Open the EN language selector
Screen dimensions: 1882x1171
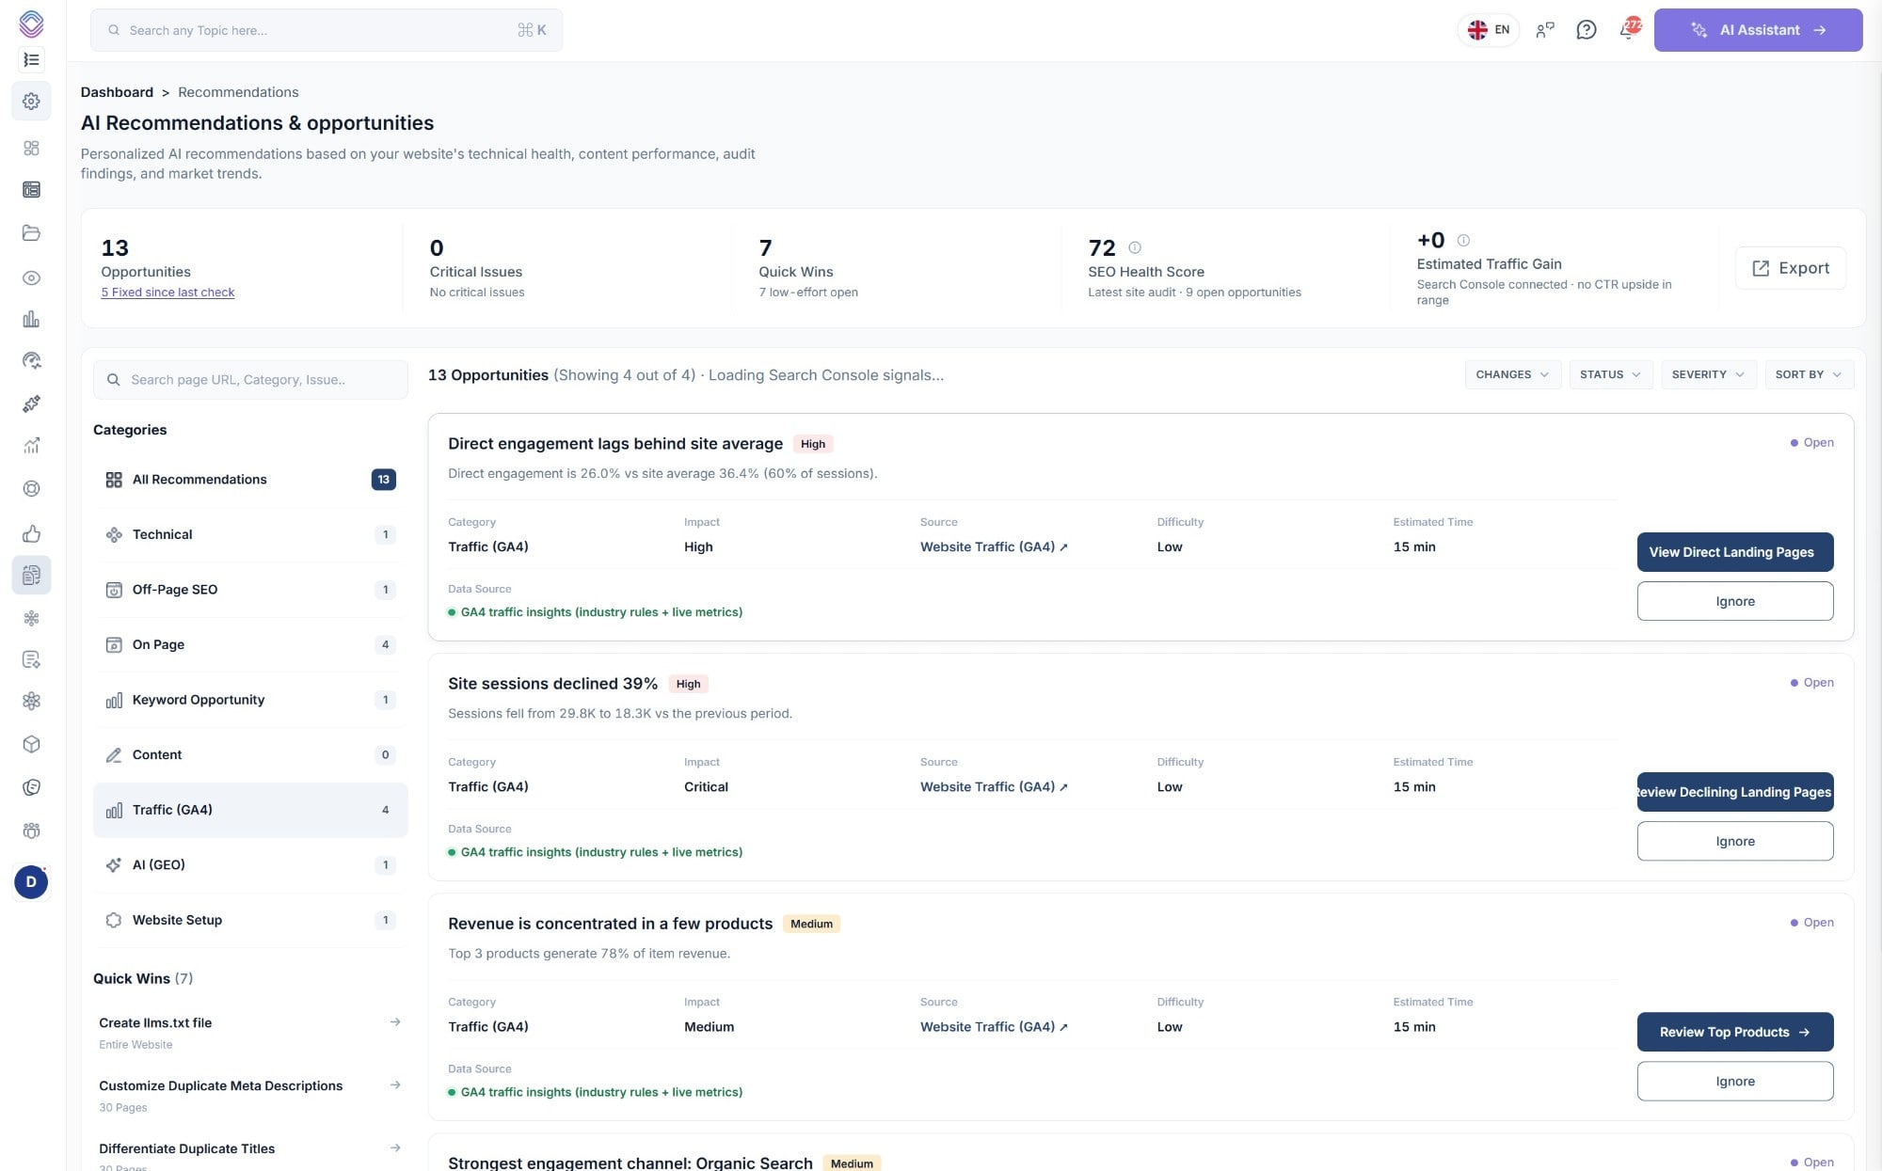click(x=1489, y=30)
